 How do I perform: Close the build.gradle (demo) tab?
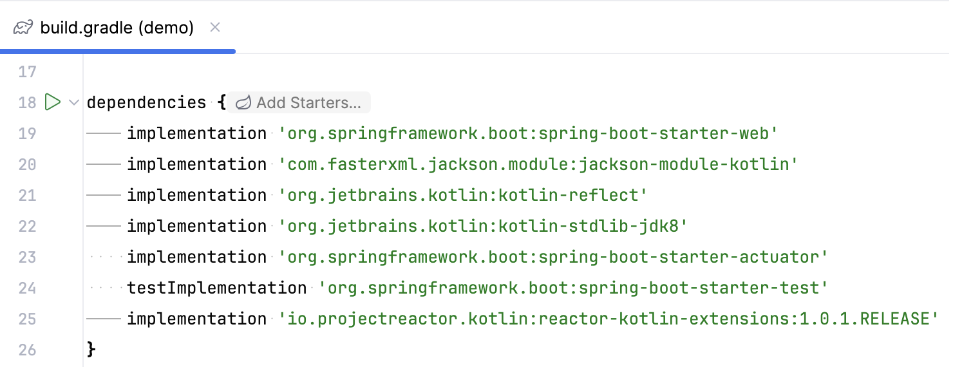point(215,27)
